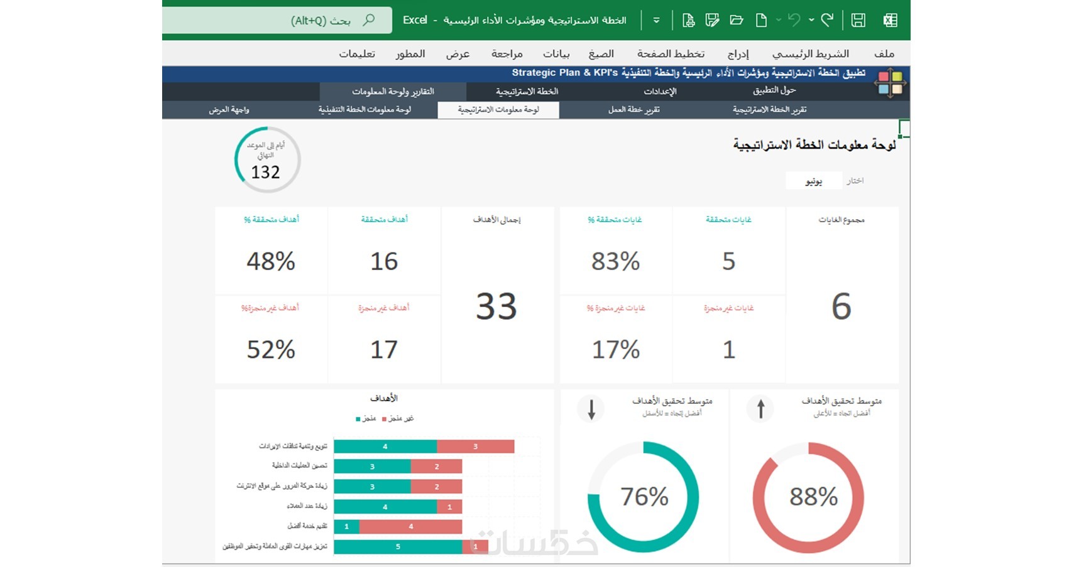Open the مراجعة ribbon tab
Screen dimensions: 1069x567
(x=507, y=54)
